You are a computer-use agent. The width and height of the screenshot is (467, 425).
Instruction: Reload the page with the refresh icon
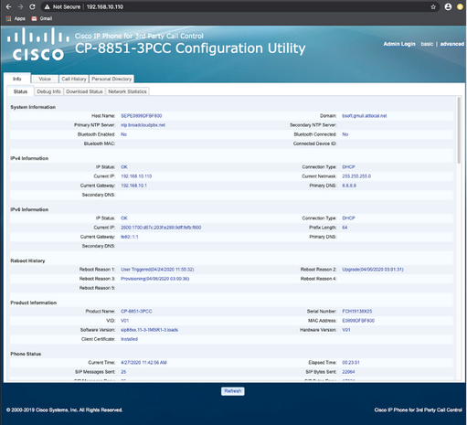pyautogui.click(x=32, y=6)
